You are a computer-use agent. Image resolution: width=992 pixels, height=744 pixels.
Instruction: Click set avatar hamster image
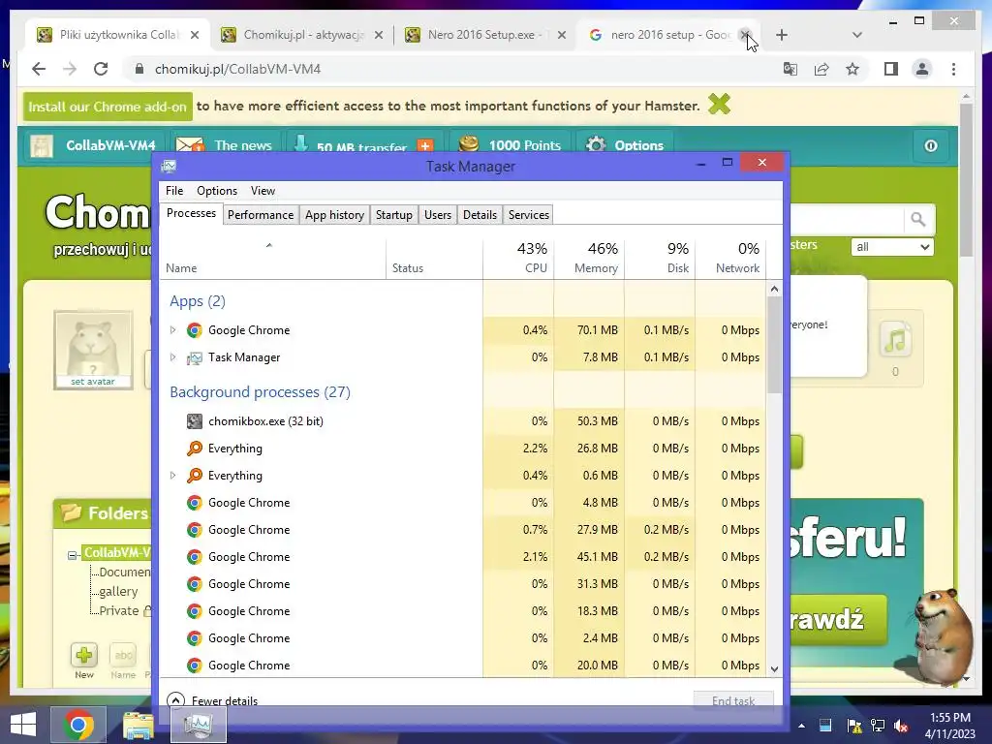point(93,350)
